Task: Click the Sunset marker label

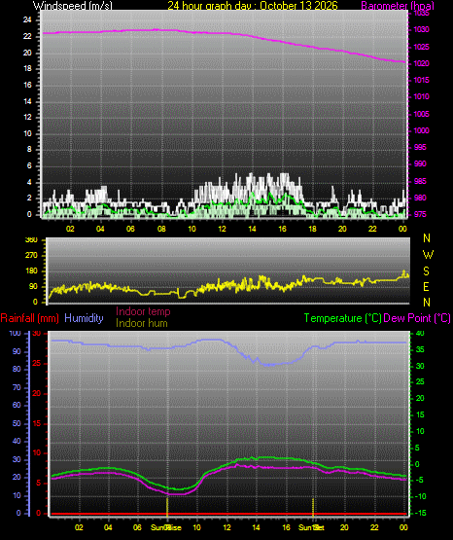Action: click(311, 527)
